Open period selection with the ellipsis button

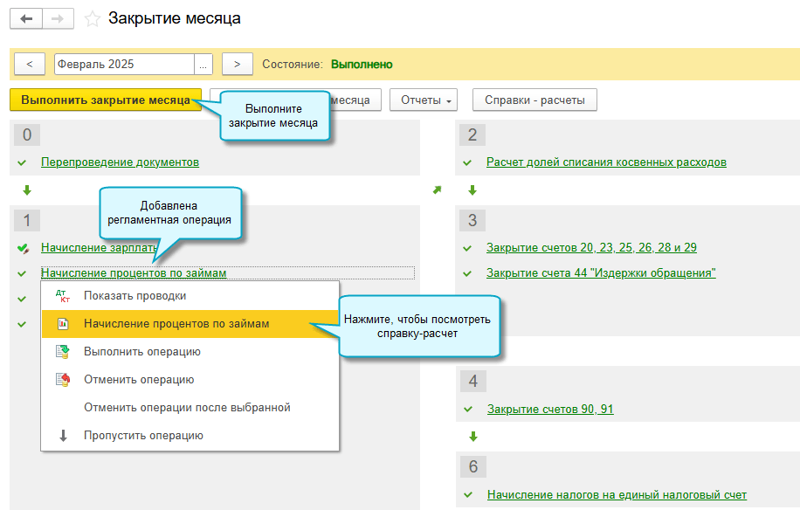pos(203,65)
